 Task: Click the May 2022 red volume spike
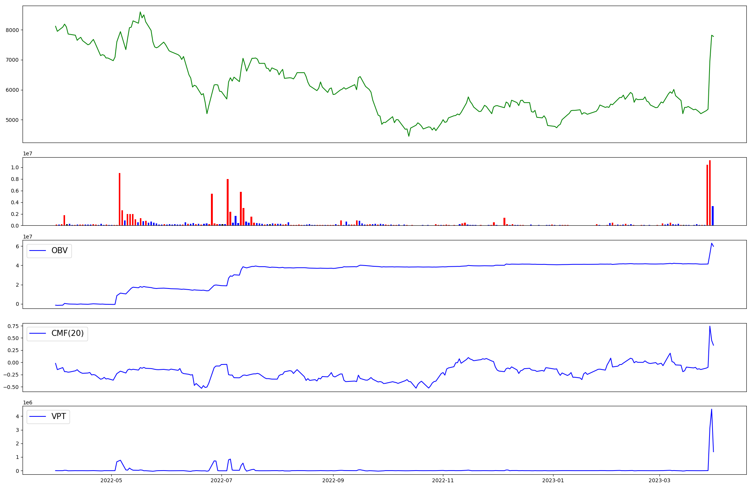click(x=120, y=199)
